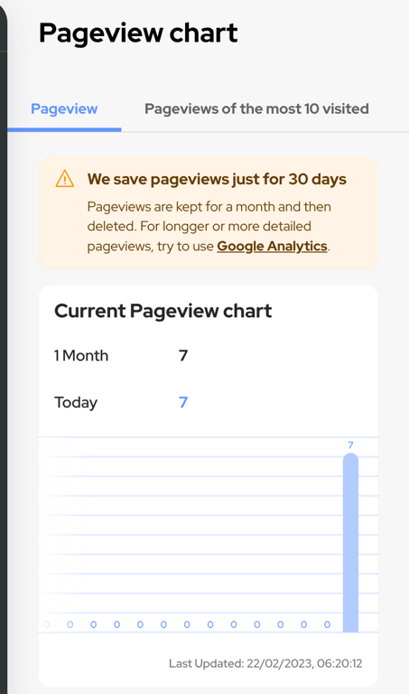This screenshot has height=694, width=409.
Task: Switch to the Pageview tab
Action: [x=64, y=108]
